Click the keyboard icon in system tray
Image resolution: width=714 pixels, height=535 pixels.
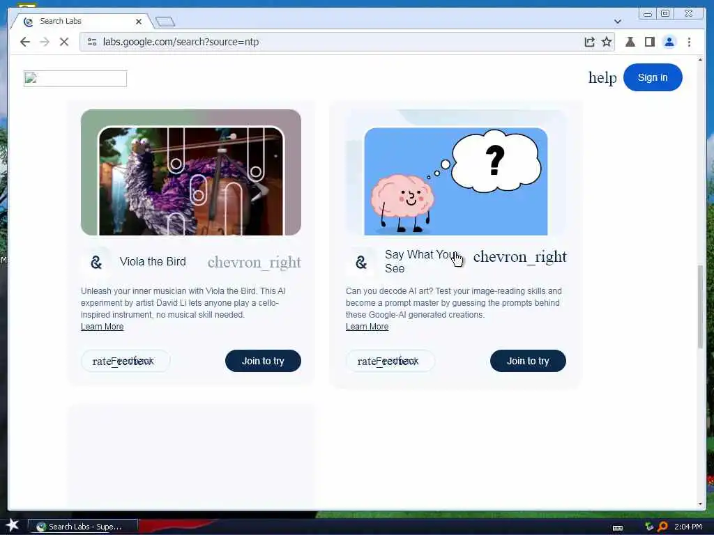click(618, 528)
